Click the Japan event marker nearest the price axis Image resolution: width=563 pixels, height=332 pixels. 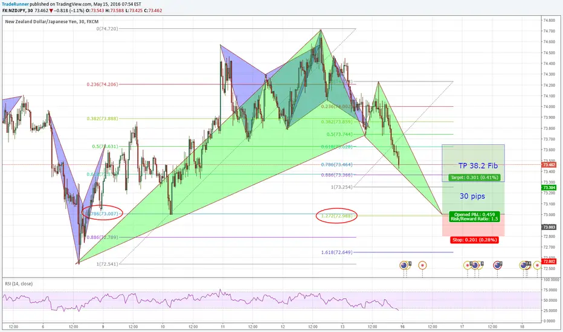pos(537,265)
